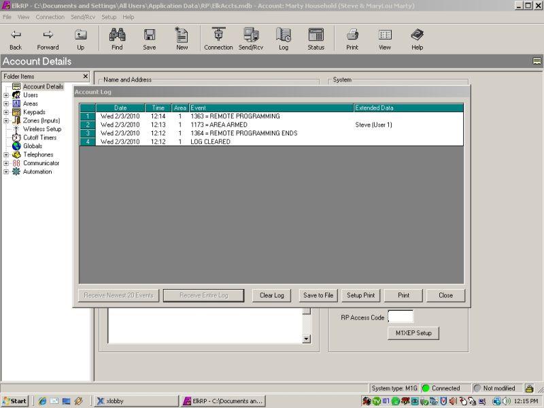Open the Send/Rcv menu in menu bar
544x408 pixels.
coord(83,17)
